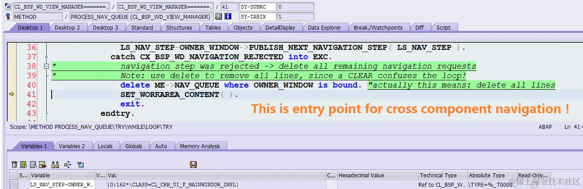Click the Read-Only column header
The height and width of the screenshot is (189, 583).
point(534,175)
